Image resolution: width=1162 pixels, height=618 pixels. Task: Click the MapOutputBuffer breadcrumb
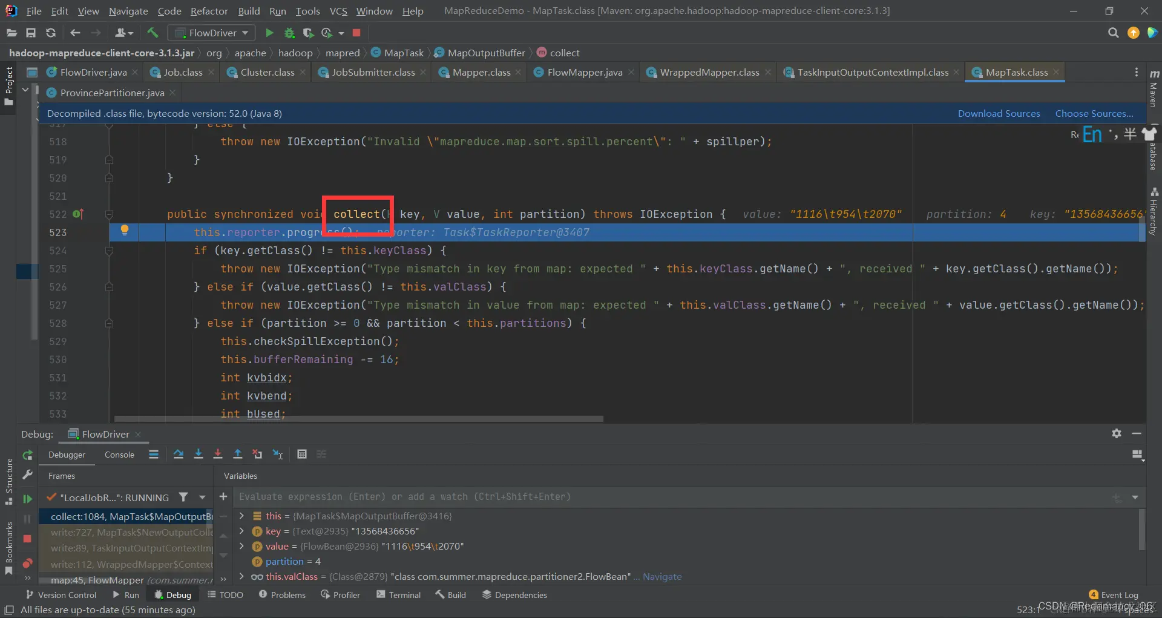(479, 53)
